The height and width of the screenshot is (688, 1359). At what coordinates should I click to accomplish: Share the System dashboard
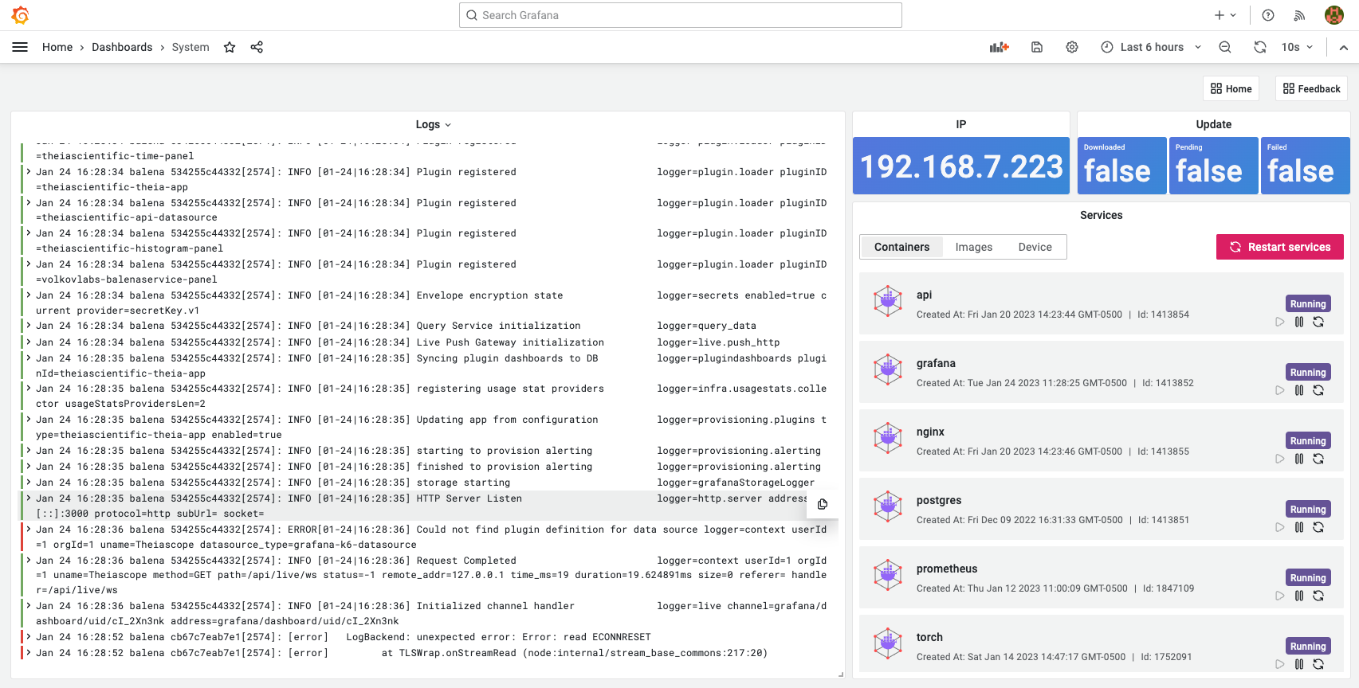click(x=257, y=47)
